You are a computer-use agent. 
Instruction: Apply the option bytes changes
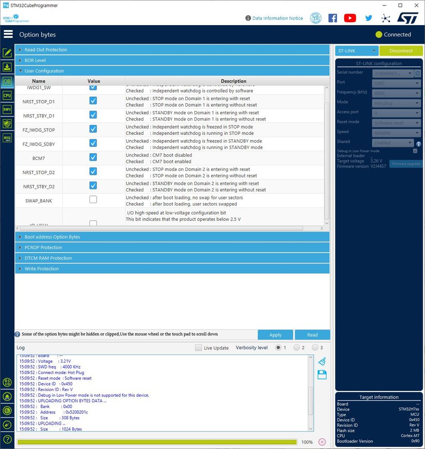(275, 335)
